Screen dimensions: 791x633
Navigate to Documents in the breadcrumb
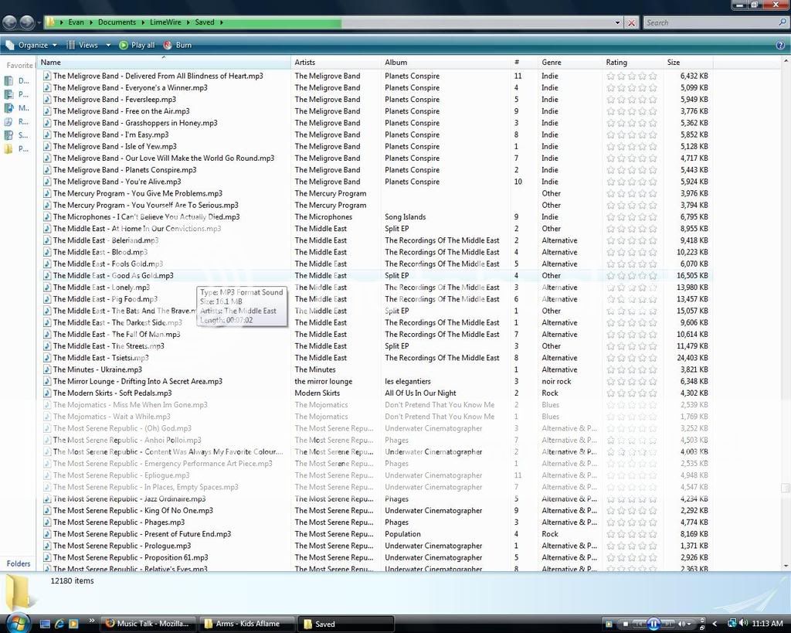(117, 22)
